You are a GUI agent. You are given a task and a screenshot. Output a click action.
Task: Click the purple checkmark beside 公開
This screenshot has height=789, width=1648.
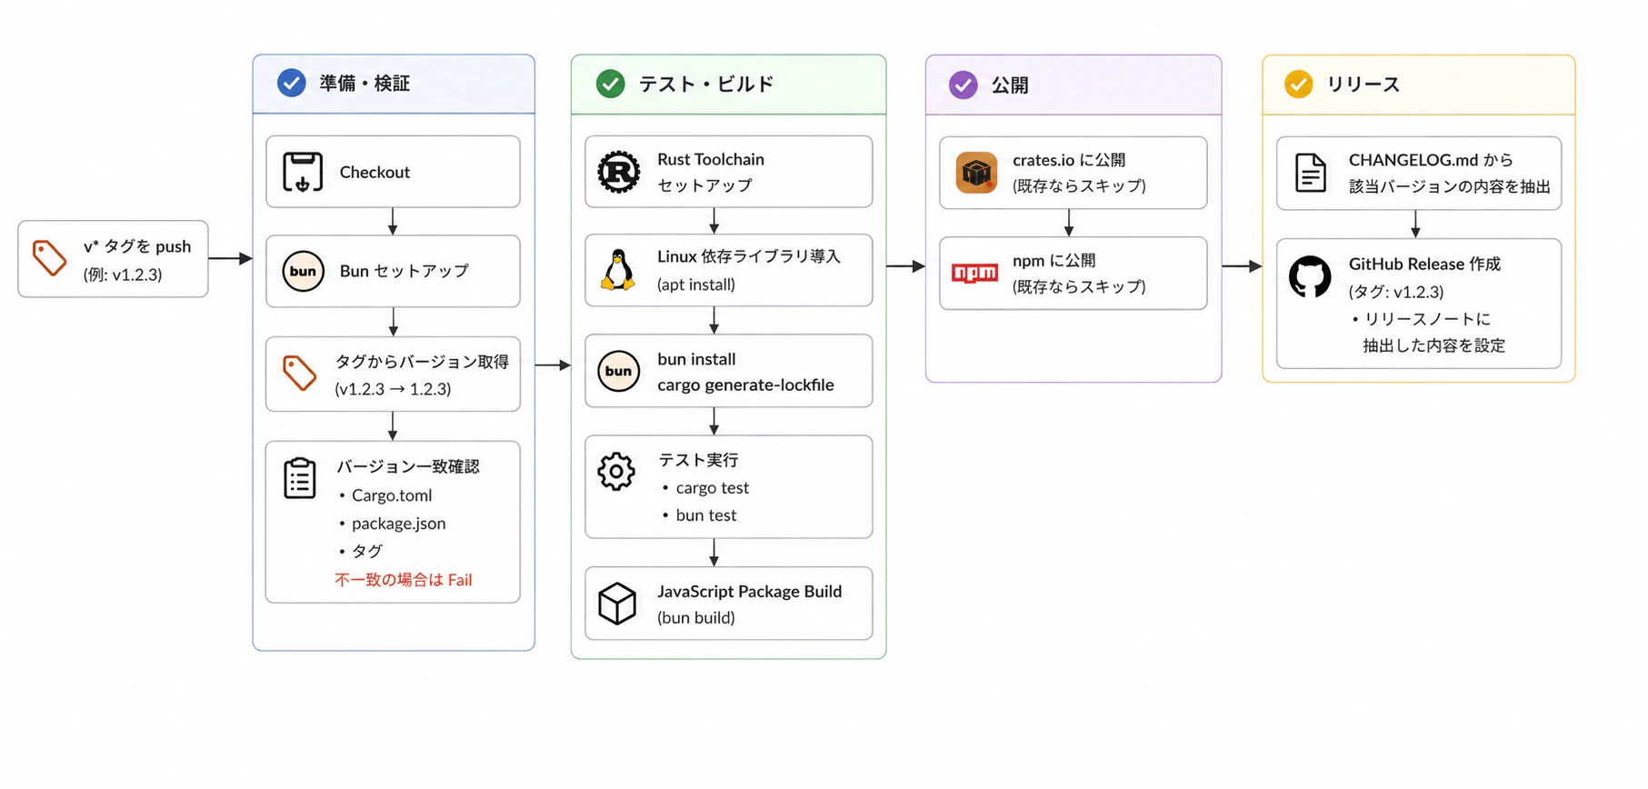click(963, 85)
